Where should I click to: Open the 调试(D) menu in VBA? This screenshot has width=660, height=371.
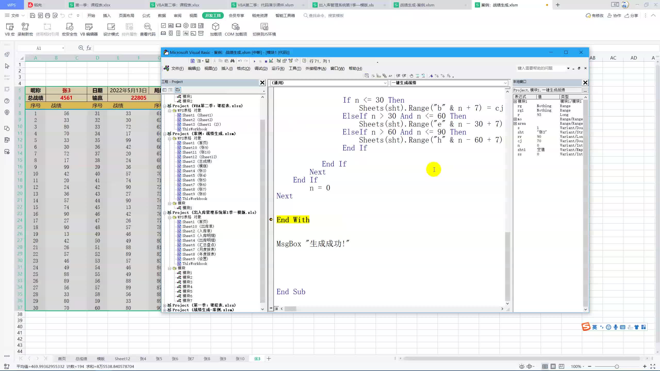point(260,69)
